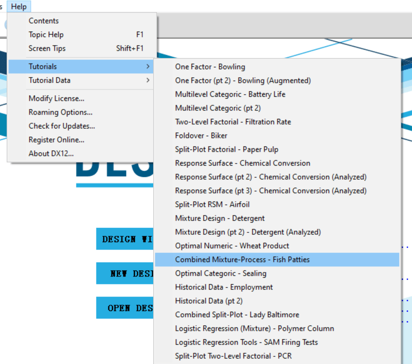Open About DX12 dialog
The width and height of the screenshot is (412, 364).
point(81,154)
